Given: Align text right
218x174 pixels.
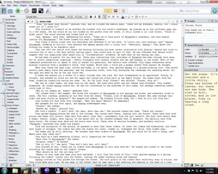Looking at the screenshot, I should (118, 17).
